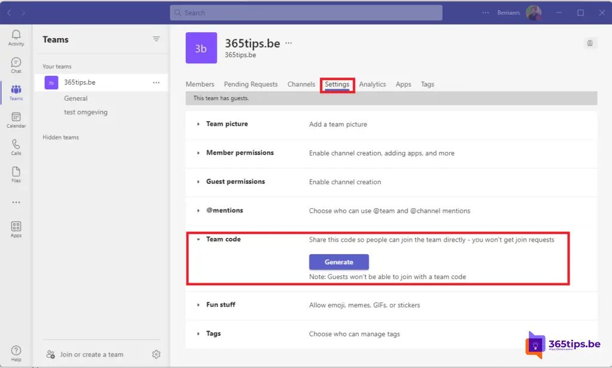Click the org-wide icon at top right
Viewport: 612px width, 368px height.
pos(590,43)
